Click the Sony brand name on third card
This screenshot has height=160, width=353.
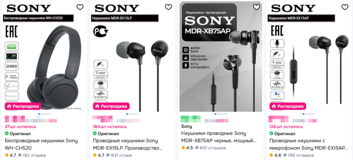click(186, 126)
